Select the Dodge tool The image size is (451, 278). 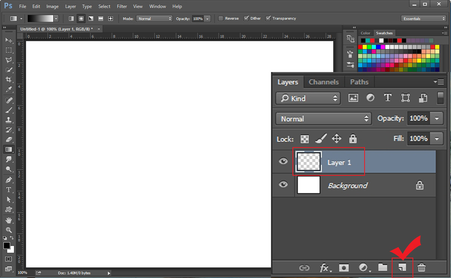(9, 169)
